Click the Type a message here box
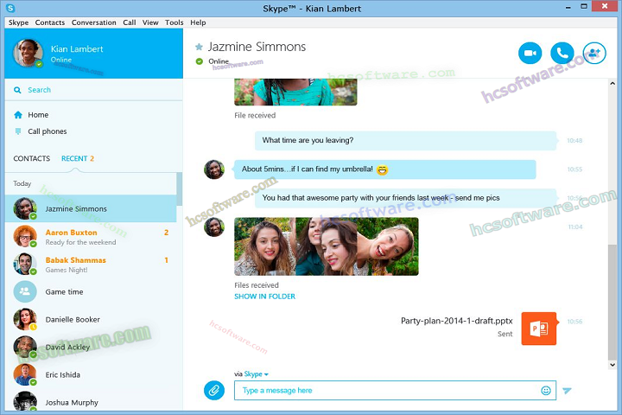This screenshot has height=415, width=622. (389, 391)
